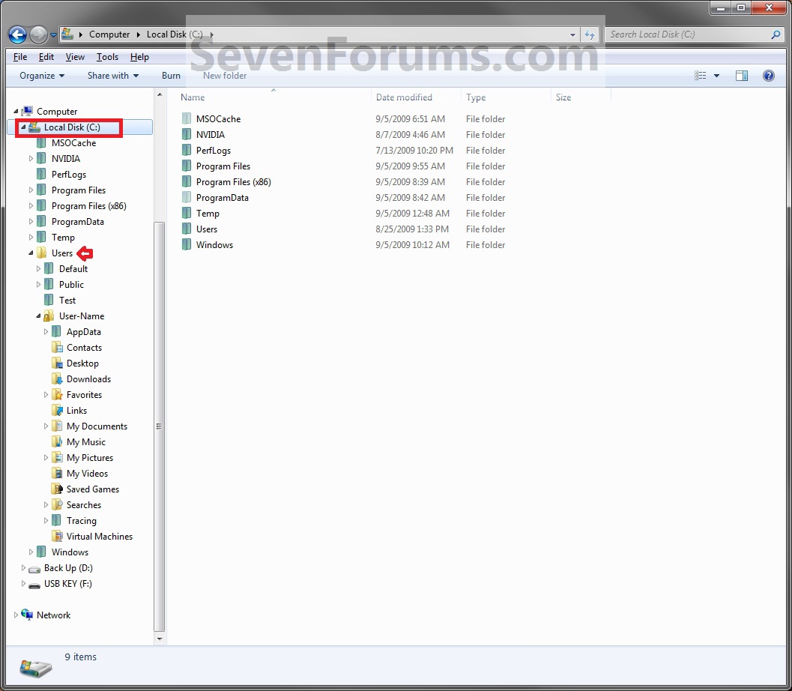Screen dimensions: 792x691
Task: Select the My Documents icon in tree
Action: pyautogui.click(x=57, y=426)
